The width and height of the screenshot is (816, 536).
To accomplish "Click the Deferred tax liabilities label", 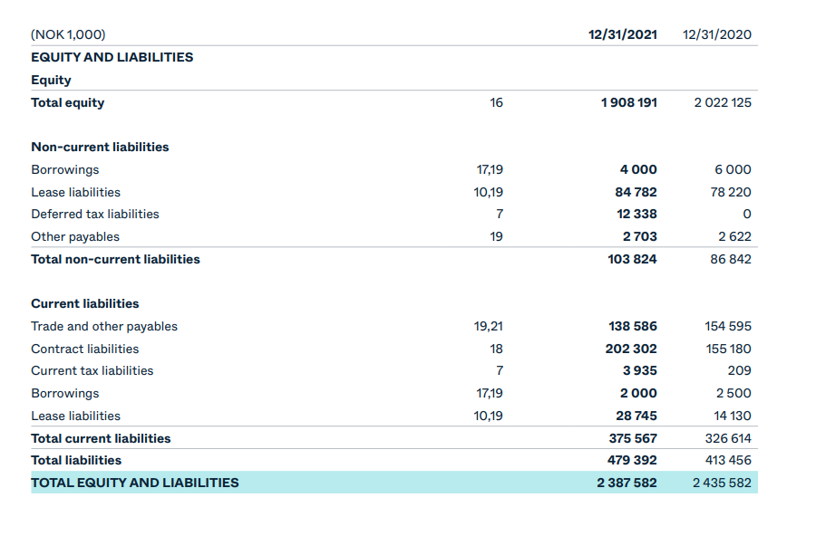I will [x=95, y=215].
